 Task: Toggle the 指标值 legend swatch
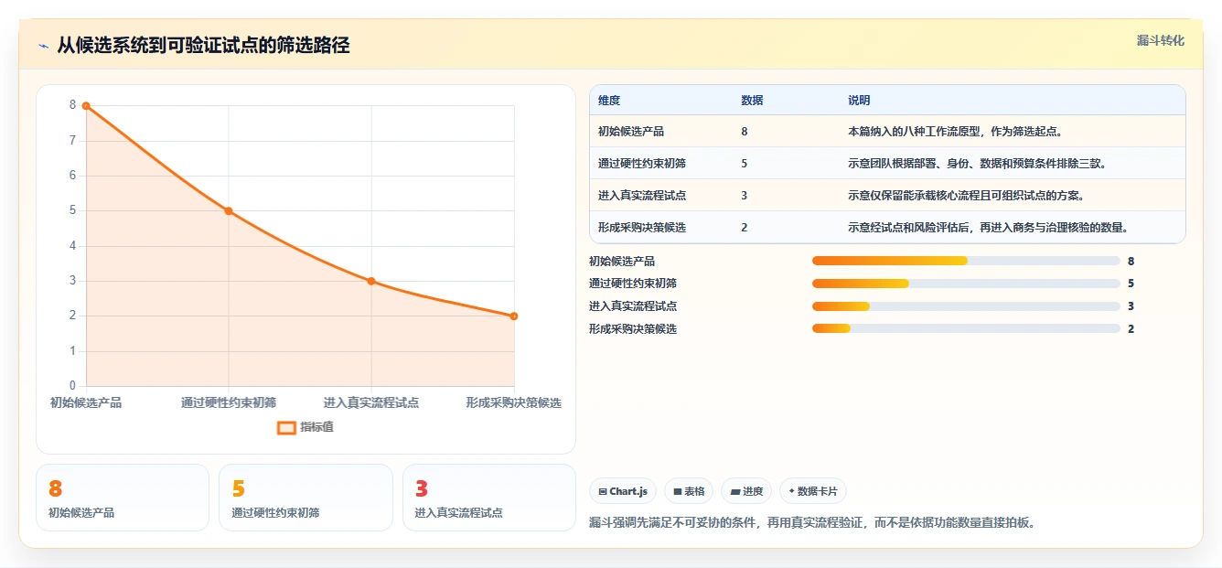point(286,427)
